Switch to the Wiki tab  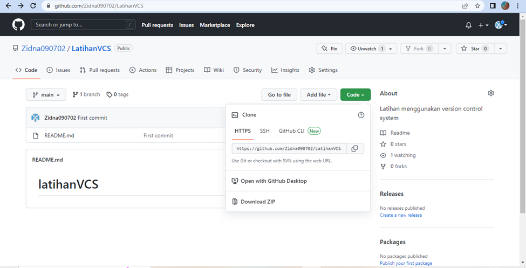[214, 70]
